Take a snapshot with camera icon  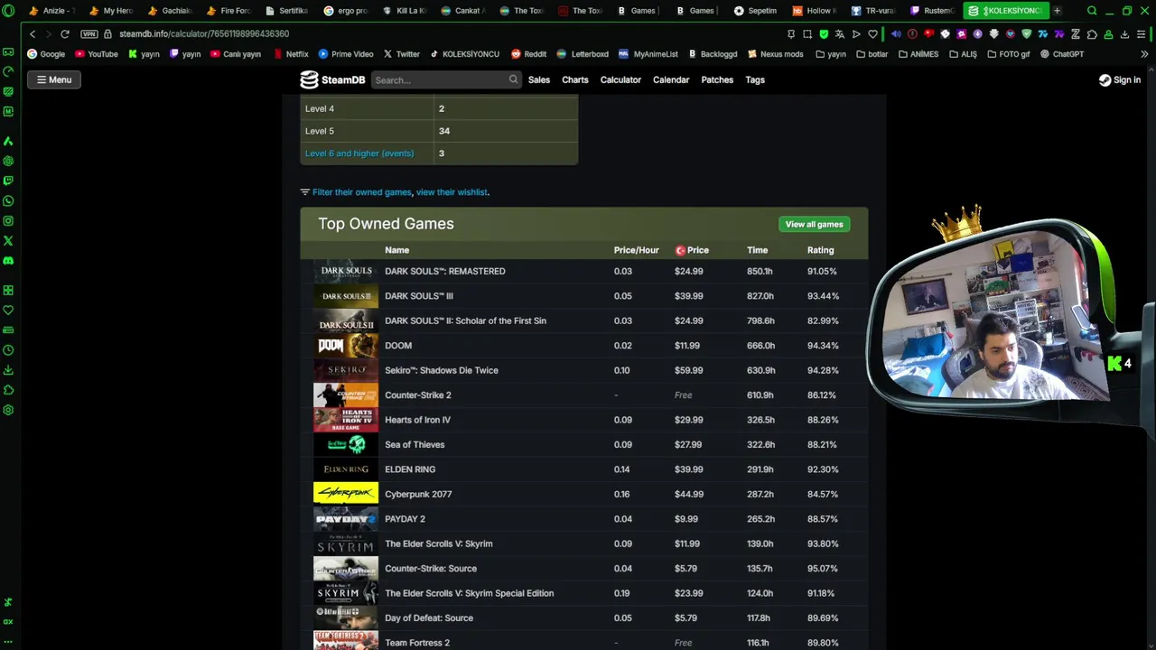806,34
